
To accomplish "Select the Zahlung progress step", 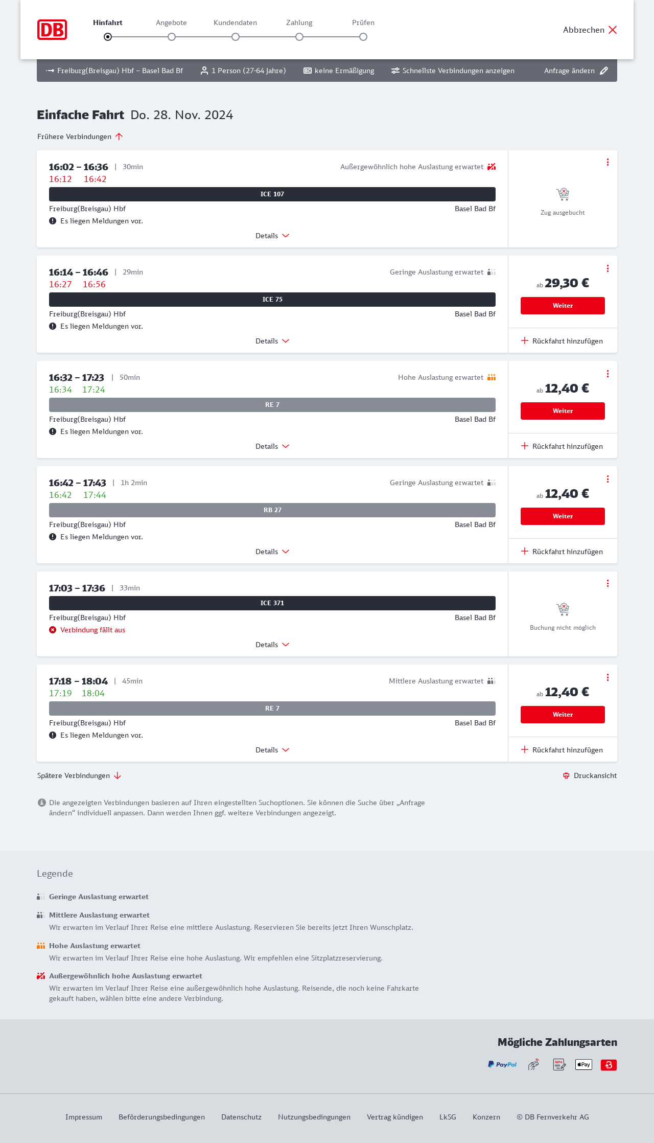I will coord(299,37).
